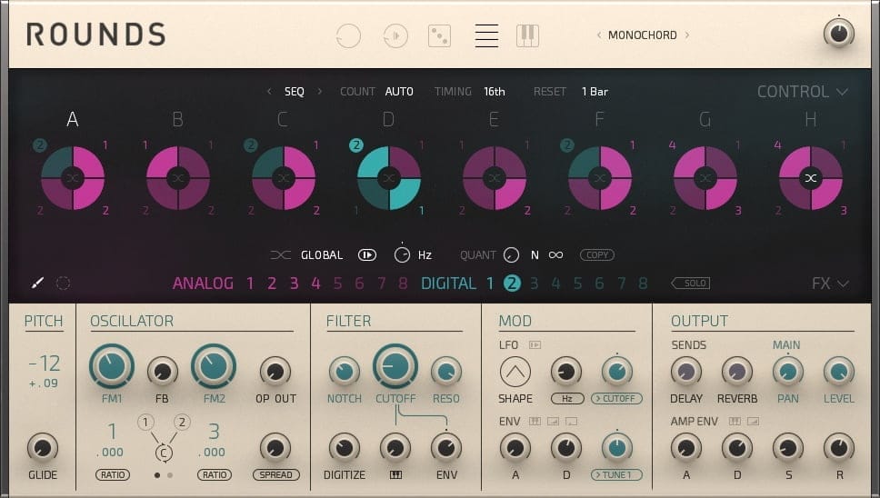Screen dimensions: 880x498
Task: Click the redo play-arrow circle icon
Action: click(x=395, y=35)
